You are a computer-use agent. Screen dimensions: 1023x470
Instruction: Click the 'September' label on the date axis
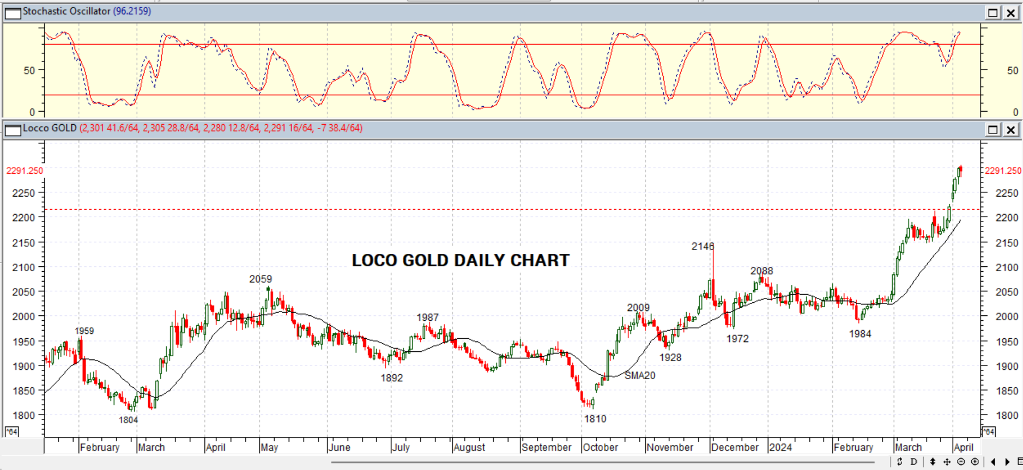click(547, 447)
